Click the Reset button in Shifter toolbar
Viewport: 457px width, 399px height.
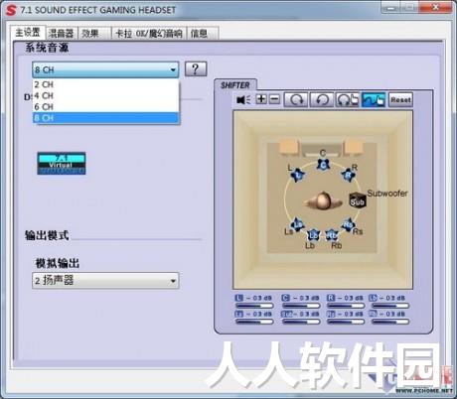click(x=400, y=99)
